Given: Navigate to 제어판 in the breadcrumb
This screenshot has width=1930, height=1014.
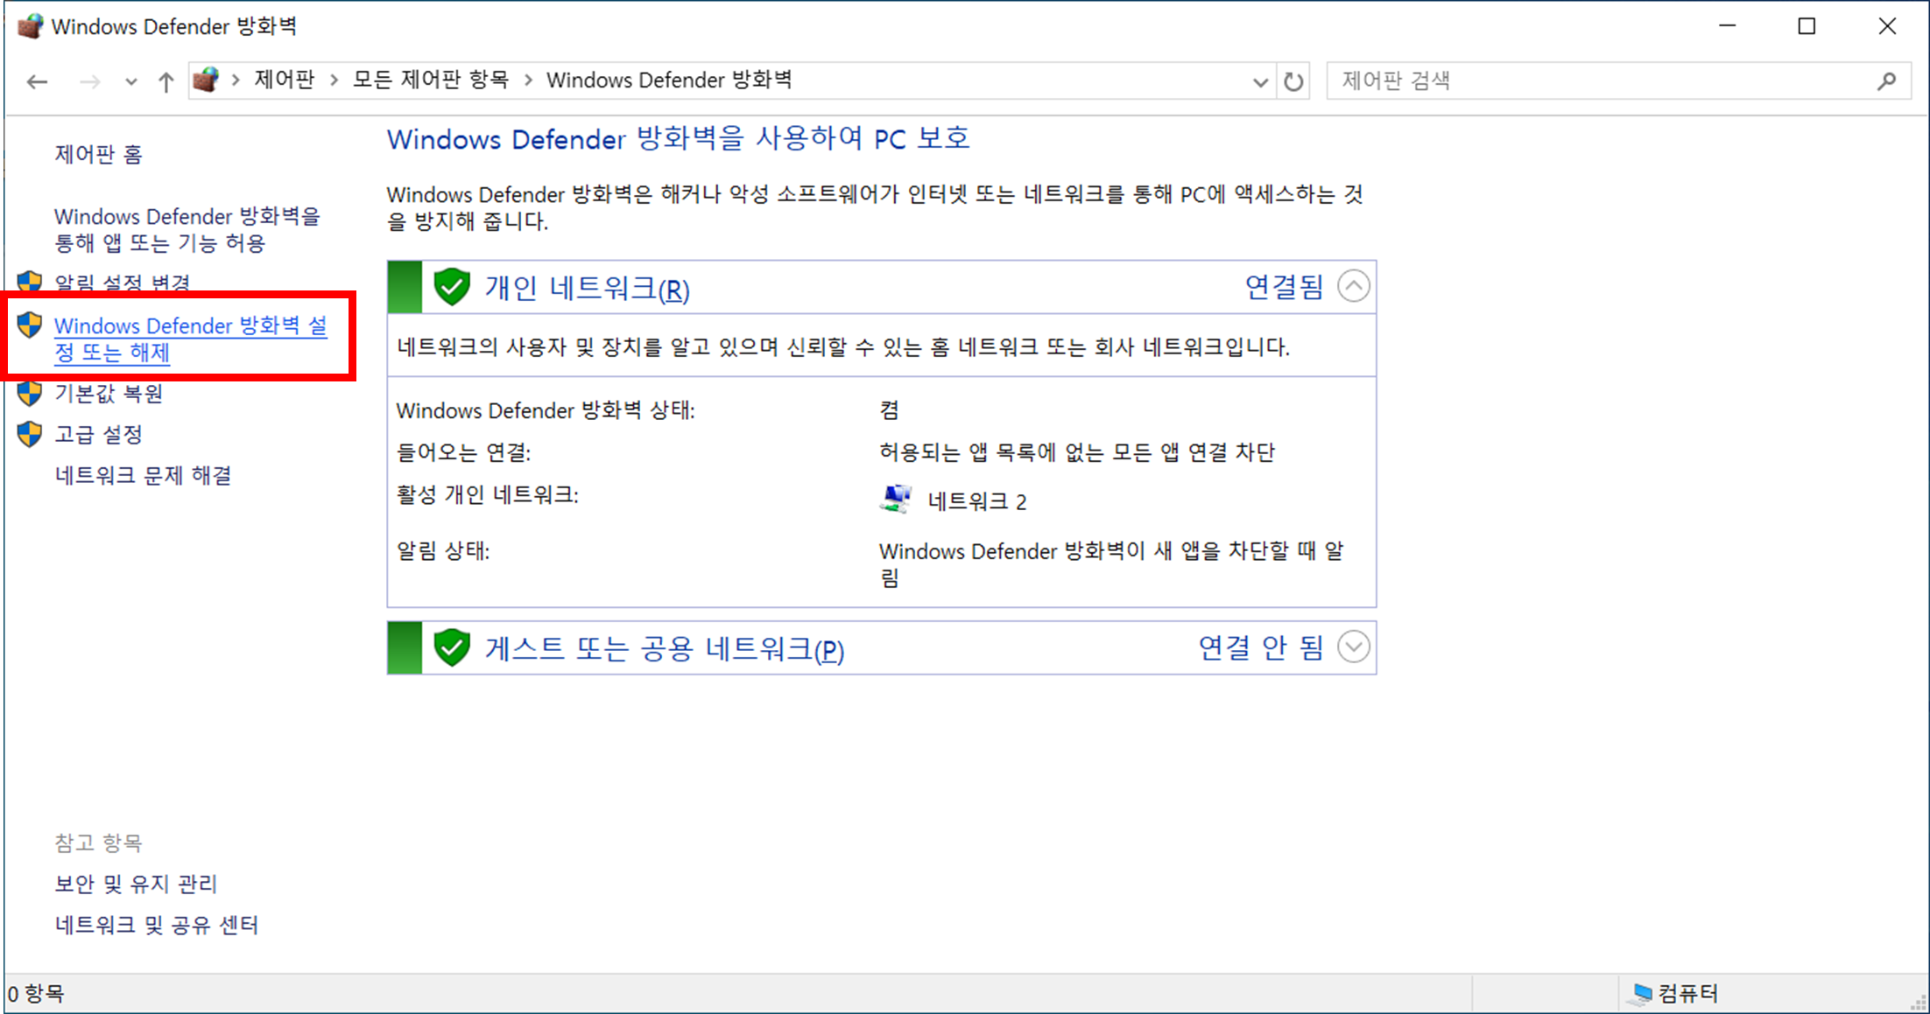Looking at the screenshot, I should pos(283,79).
